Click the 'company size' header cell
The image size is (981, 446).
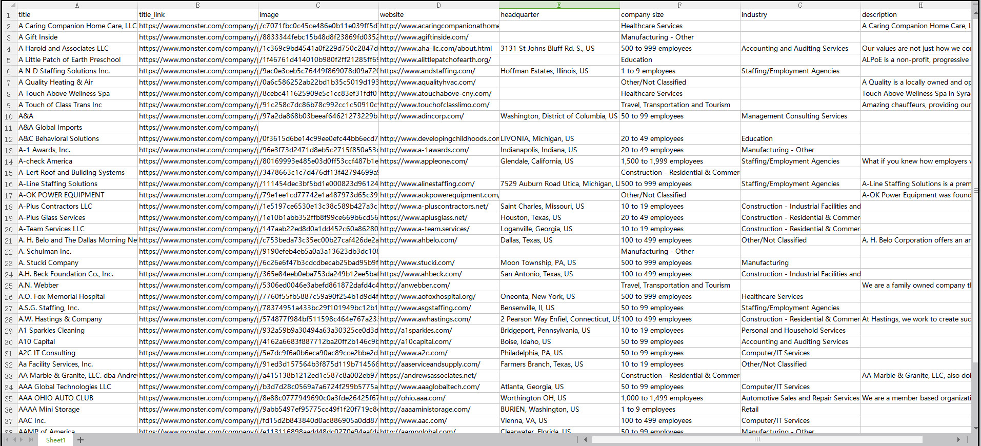(679, 15)
